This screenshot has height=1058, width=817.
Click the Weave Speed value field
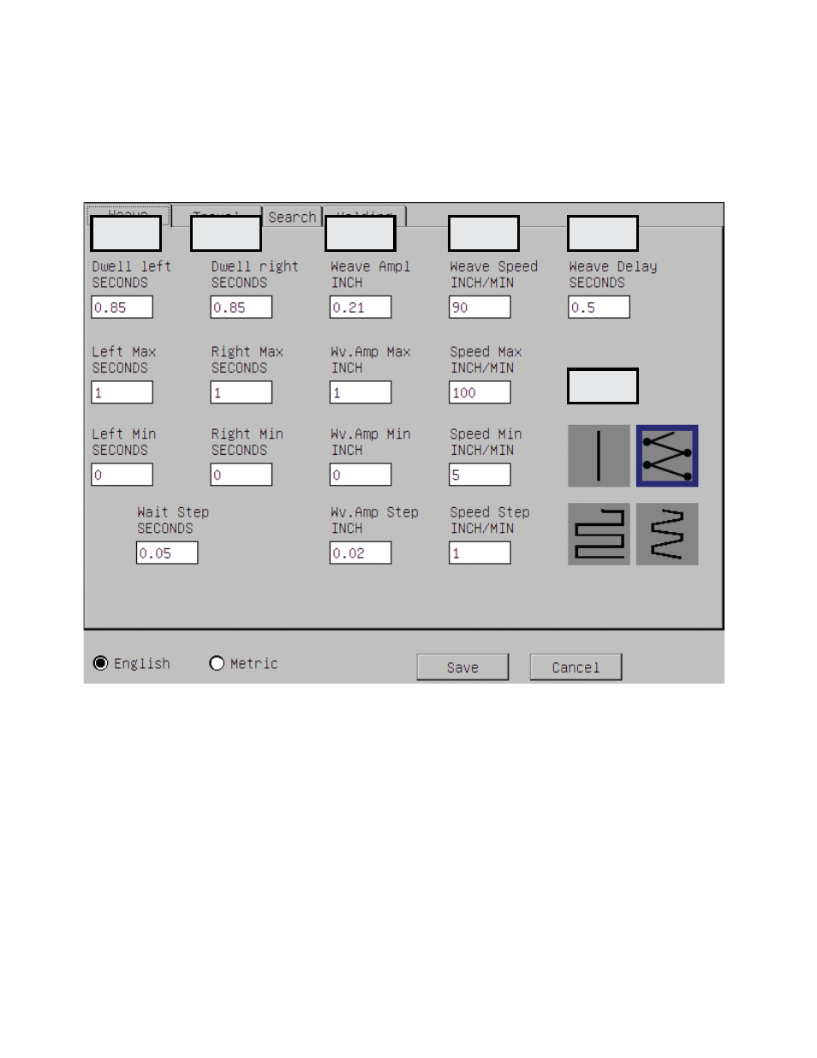point(480,307)
